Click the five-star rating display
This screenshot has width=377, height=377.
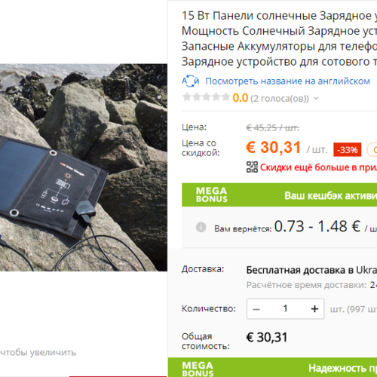pyautogui.click(x=206, y=97)
